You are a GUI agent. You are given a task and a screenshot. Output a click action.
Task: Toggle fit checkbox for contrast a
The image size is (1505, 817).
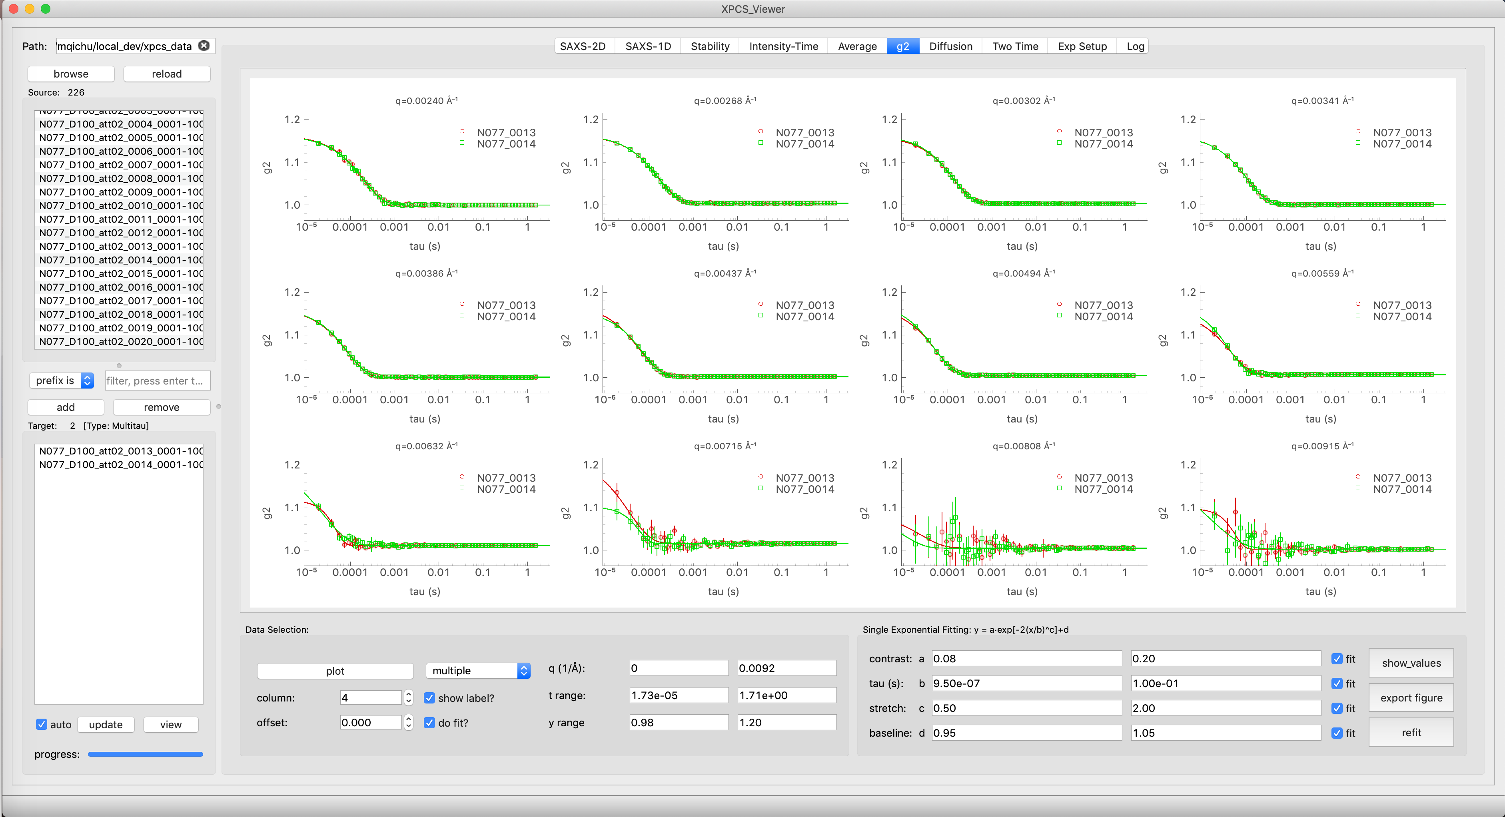(x=1337, y=659)
